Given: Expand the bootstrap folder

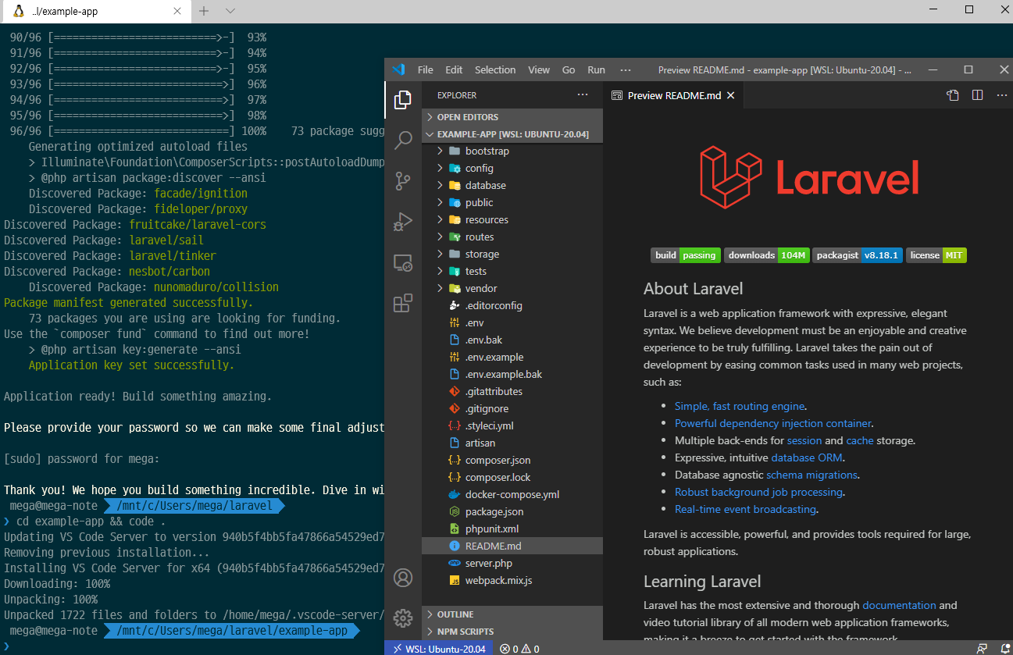Looking at the screenshot, I should point(512,151).
